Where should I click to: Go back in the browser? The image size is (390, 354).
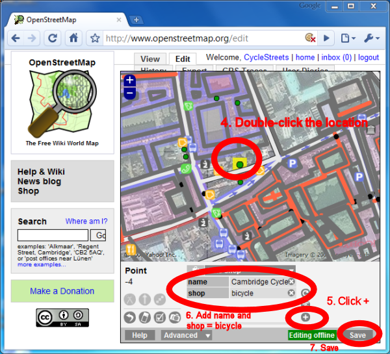click(16, 38)
